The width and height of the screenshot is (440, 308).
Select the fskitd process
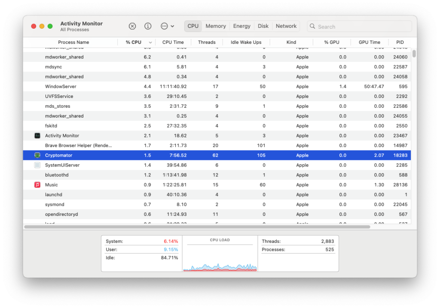point(217,126)
